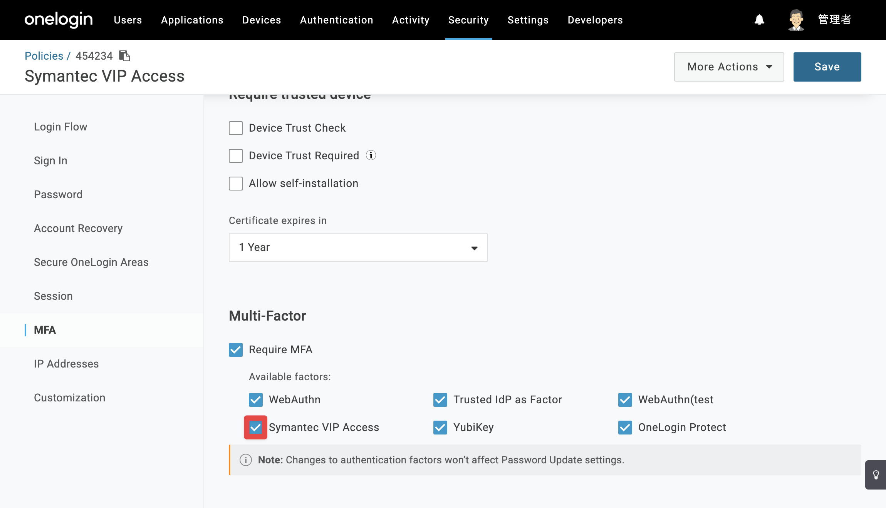Uncheck the Require MFA checkbox

236,350
